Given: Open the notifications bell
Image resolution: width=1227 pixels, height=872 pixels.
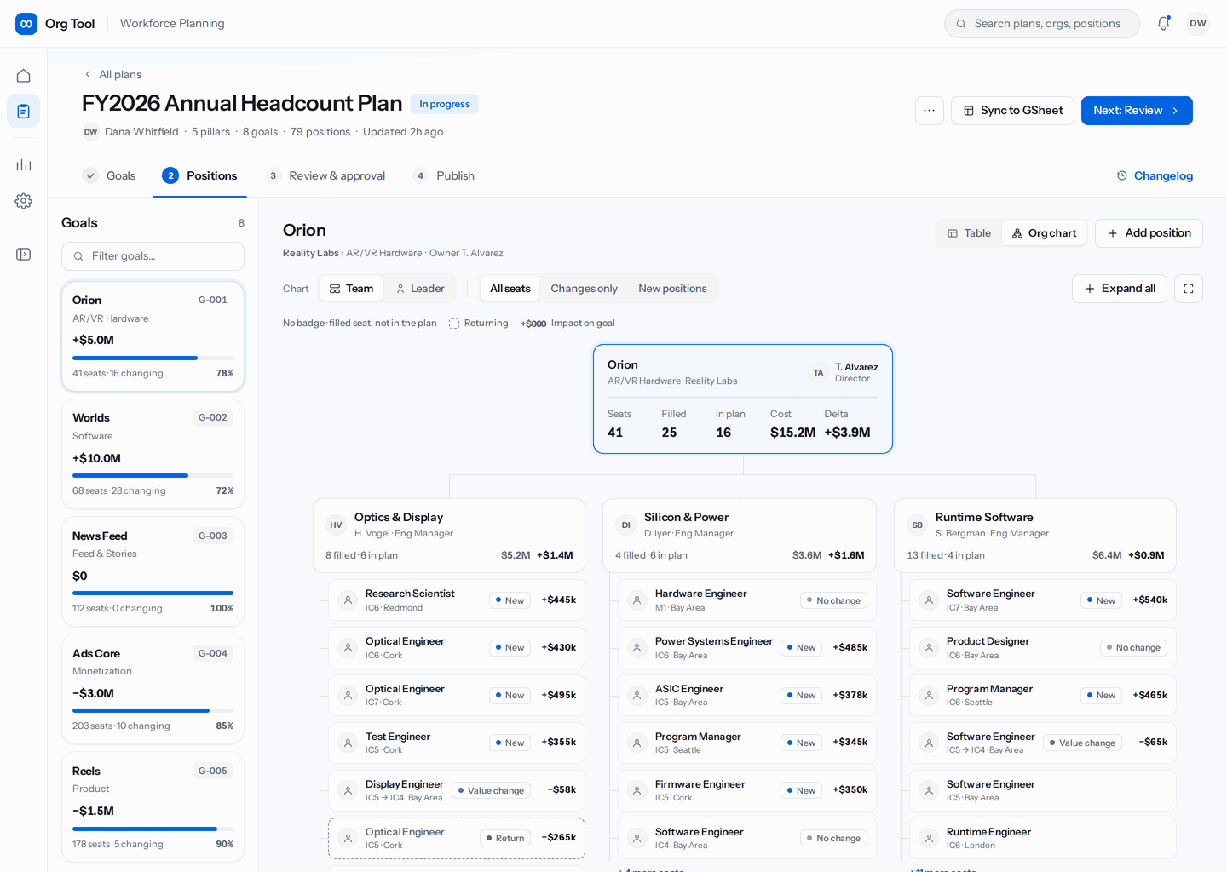Looking at the screenshot, I should pos(1163,24).
